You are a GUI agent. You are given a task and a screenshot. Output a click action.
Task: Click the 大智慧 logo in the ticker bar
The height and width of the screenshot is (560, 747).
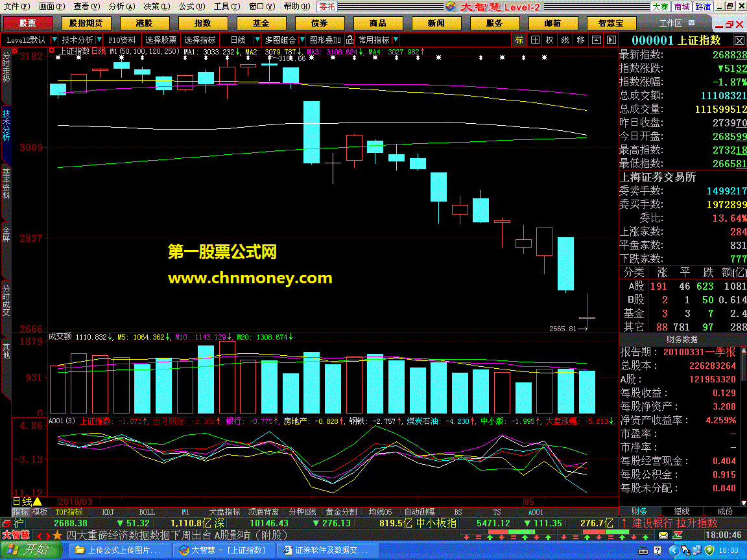(x=16, y=535)
